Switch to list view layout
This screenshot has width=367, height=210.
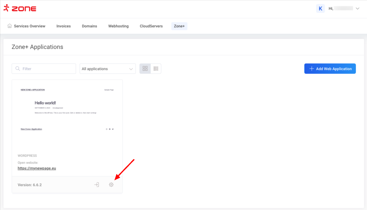(x=156, y=69)
